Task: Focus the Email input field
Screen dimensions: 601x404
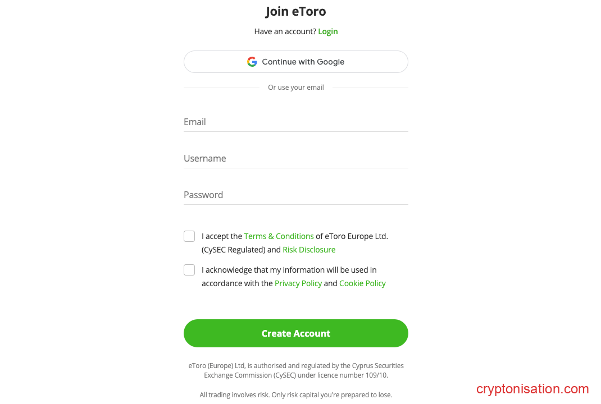Action: coord(295,122)
